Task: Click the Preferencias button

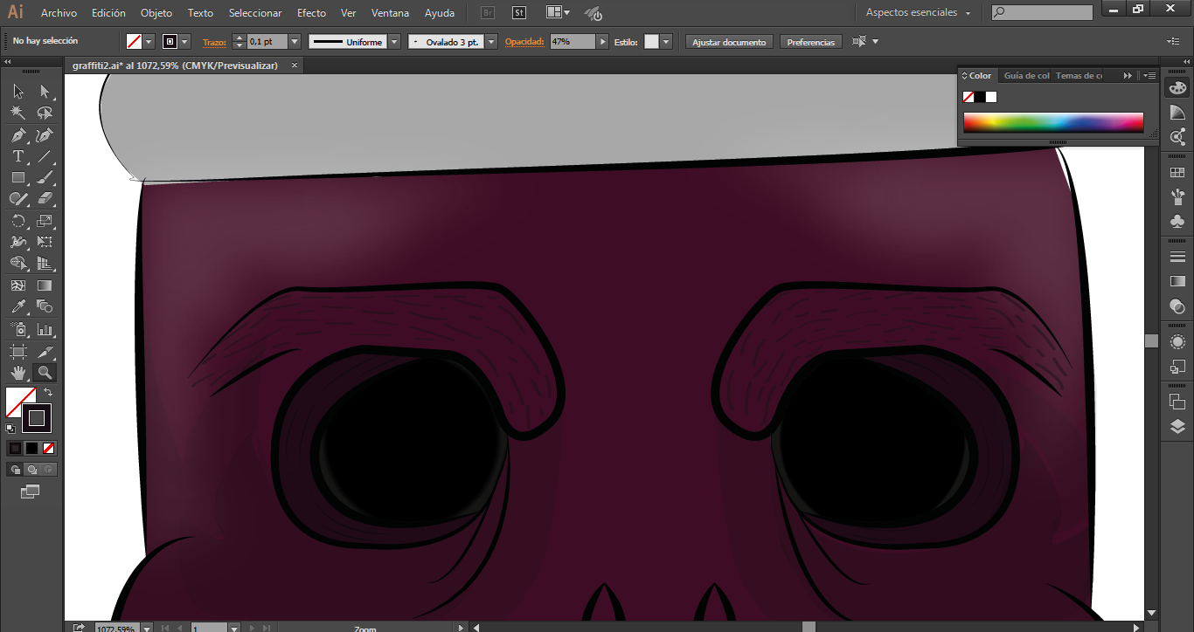Action: point(810,42)
